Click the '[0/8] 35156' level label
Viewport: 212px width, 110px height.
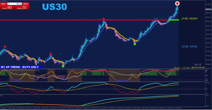tap(189, 47)
